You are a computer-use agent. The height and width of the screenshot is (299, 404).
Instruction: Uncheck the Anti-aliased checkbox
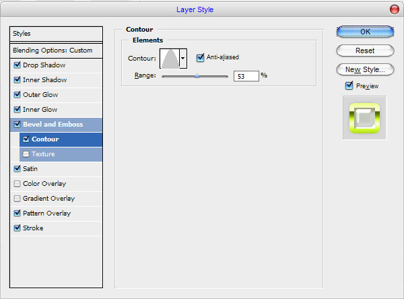tap(200, 57)
